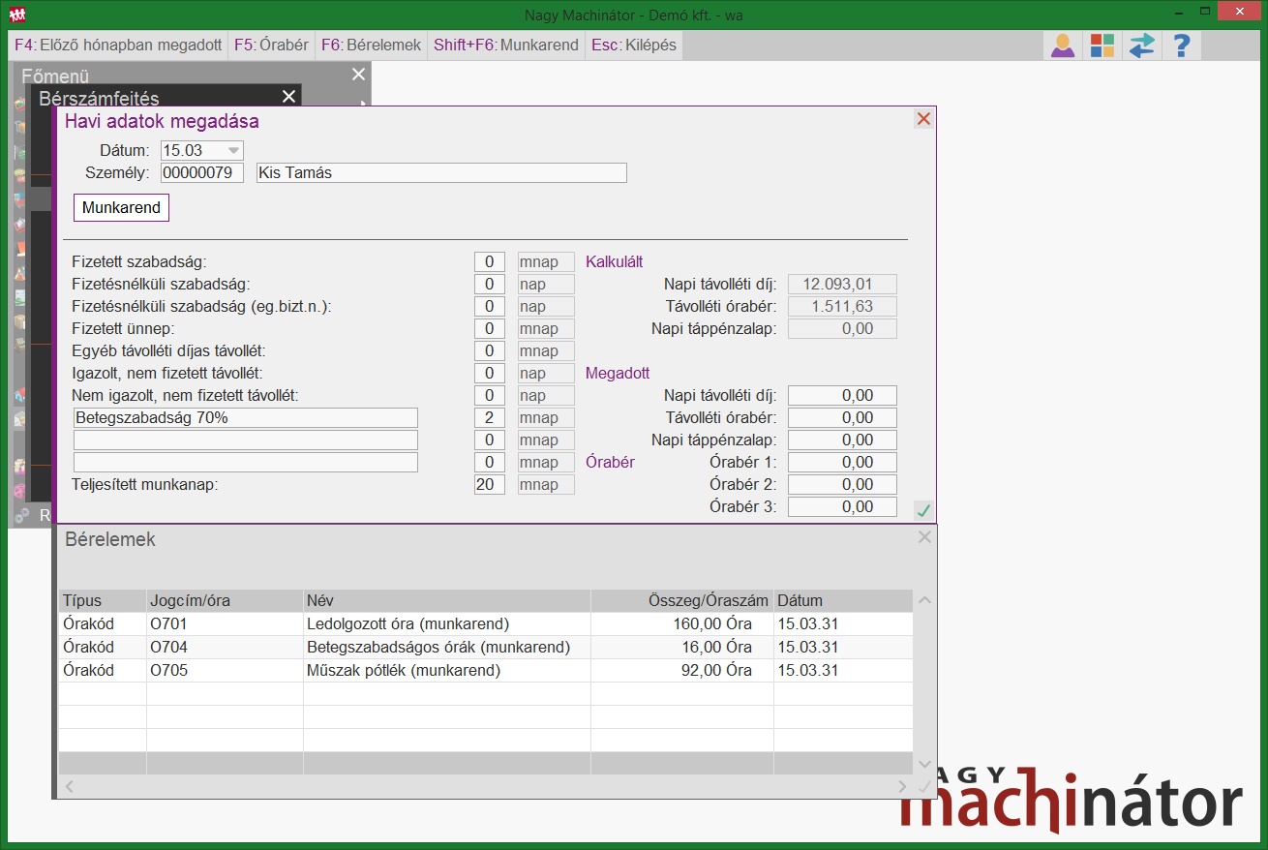
Task: Select the O704 code cell
Action: 225,647
